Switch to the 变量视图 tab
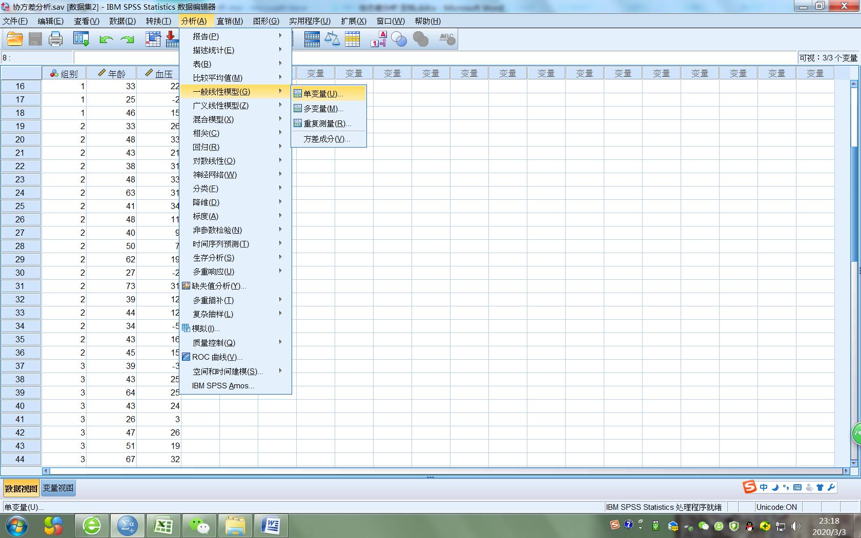The height and width of the screenshot is (538, 861). pos(58,488)
